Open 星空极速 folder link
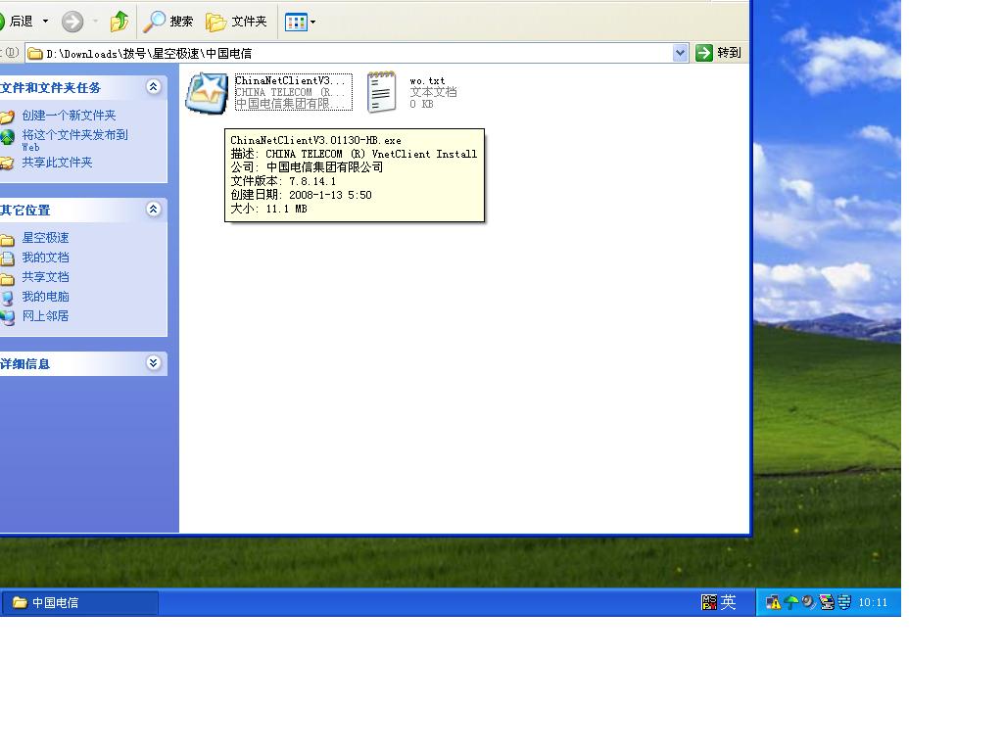Viewport: 1003px width, 752px height. pyautogui.click(x=45, y=238)
